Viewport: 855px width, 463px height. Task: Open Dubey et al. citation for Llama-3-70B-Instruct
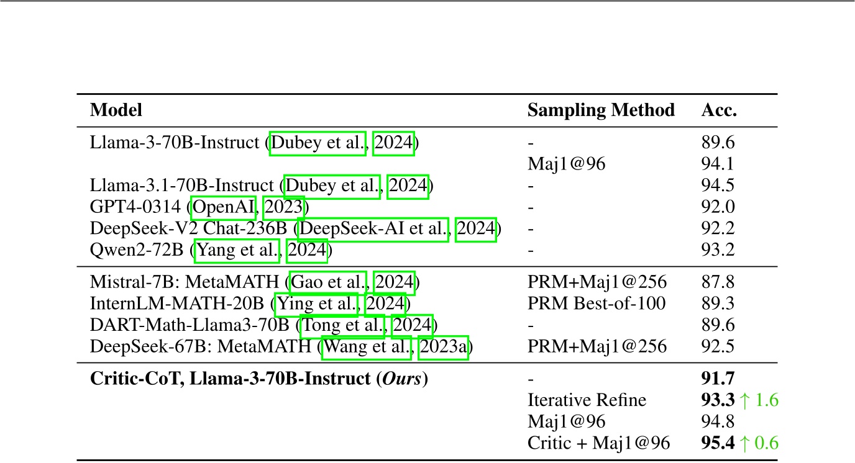(318, 143)
